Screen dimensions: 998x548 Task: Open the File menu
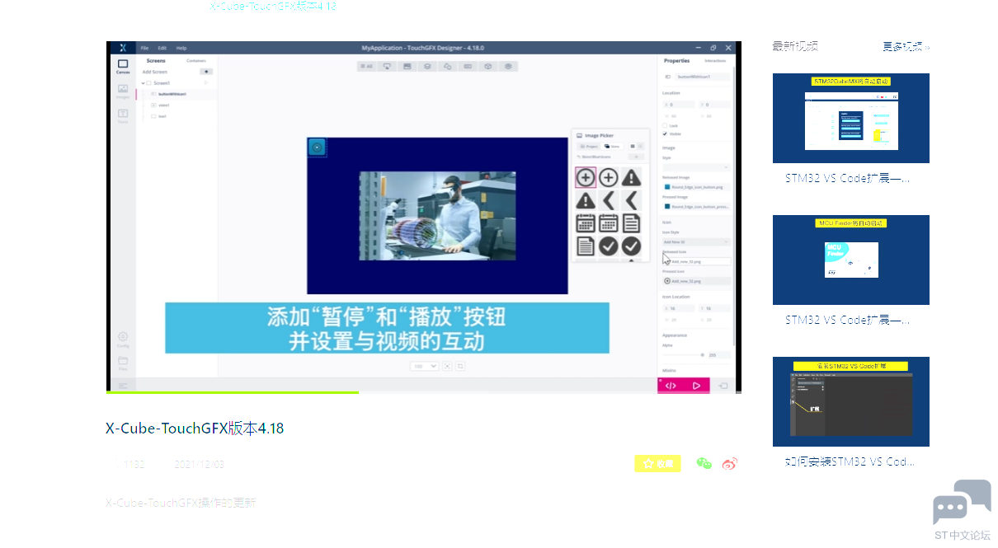coord(144,48)
